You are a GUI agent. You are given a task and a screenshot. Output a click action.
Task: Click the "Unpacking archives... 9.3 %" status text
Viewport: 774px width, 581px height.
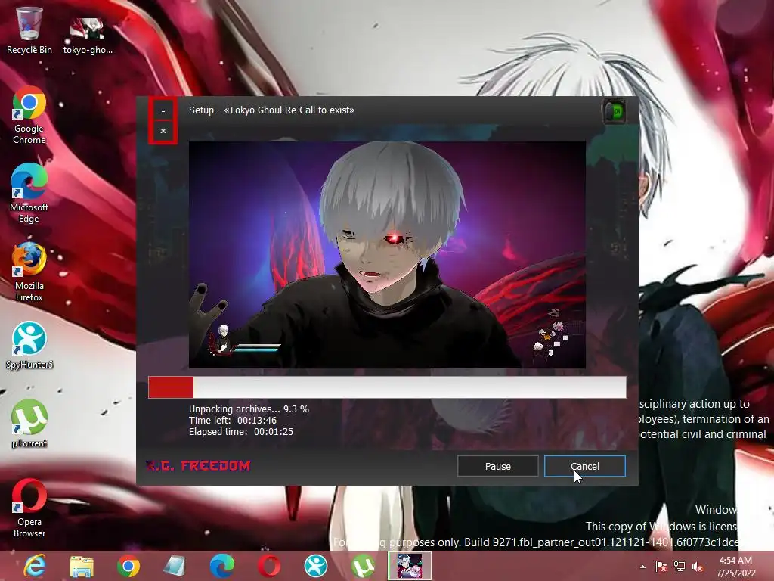(249, 409)
